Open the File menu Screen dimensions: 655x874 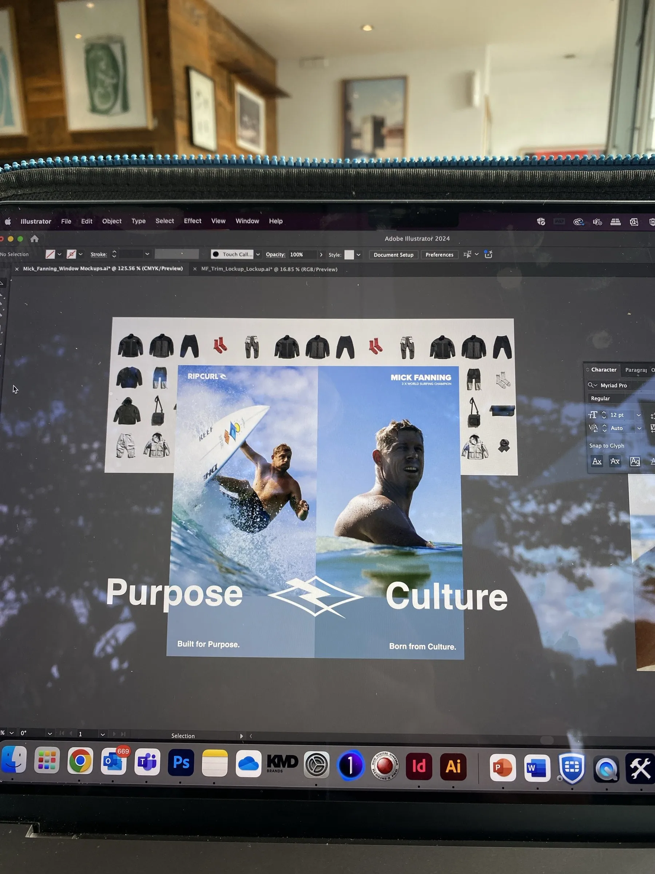(66, 221)
